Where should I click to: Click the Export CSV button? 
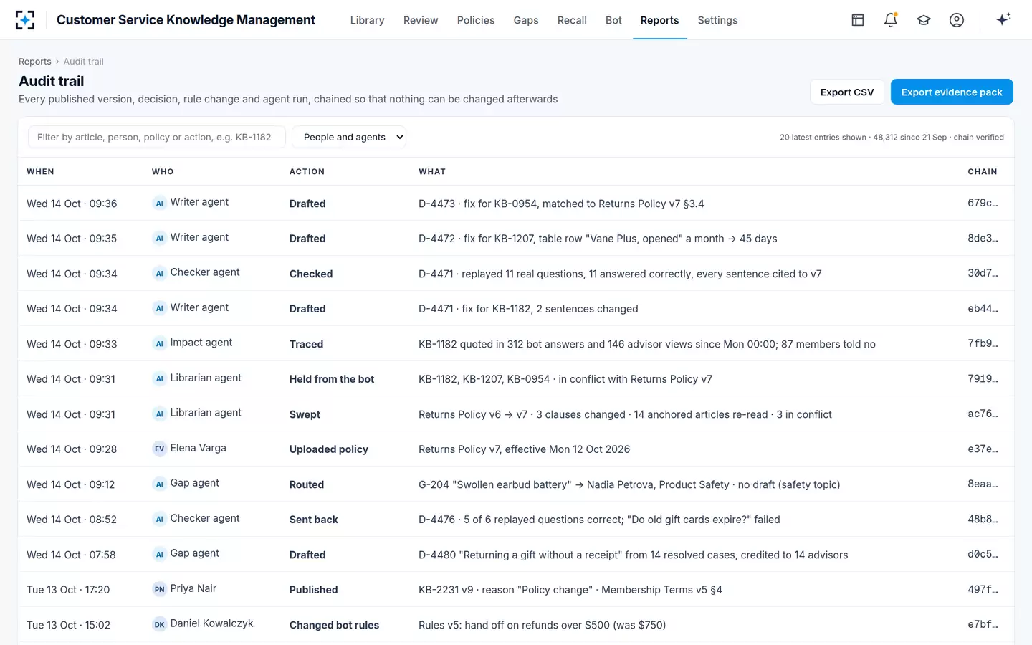(847, 92)
